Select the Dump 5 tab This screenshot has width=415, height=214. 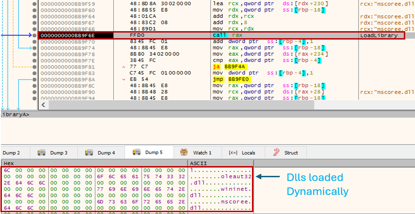tap(149, 153)
